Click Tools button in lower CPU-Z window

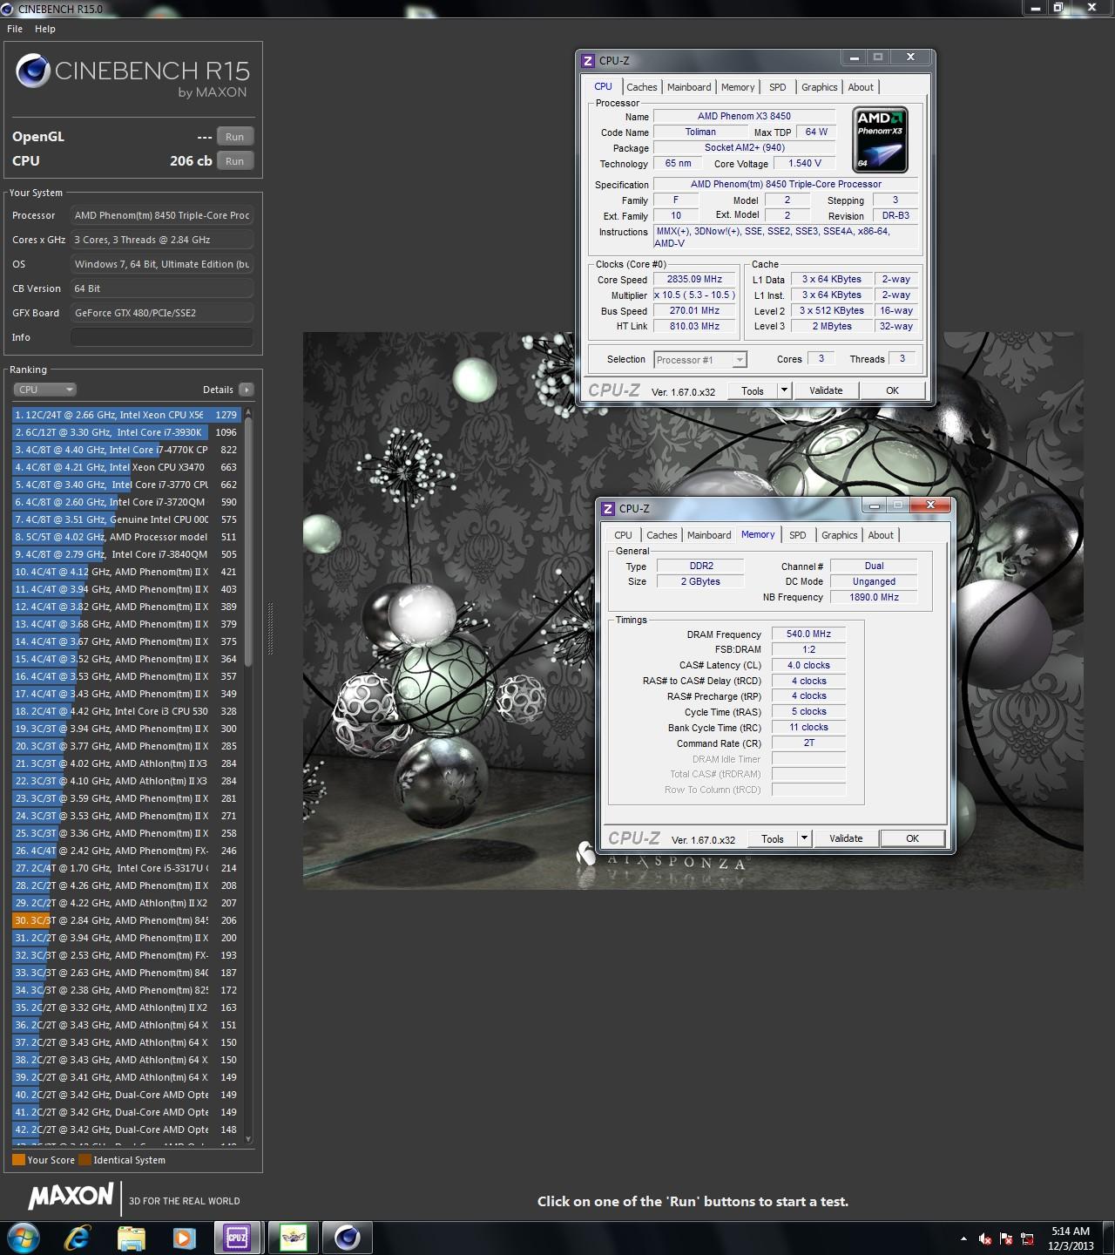773,838
